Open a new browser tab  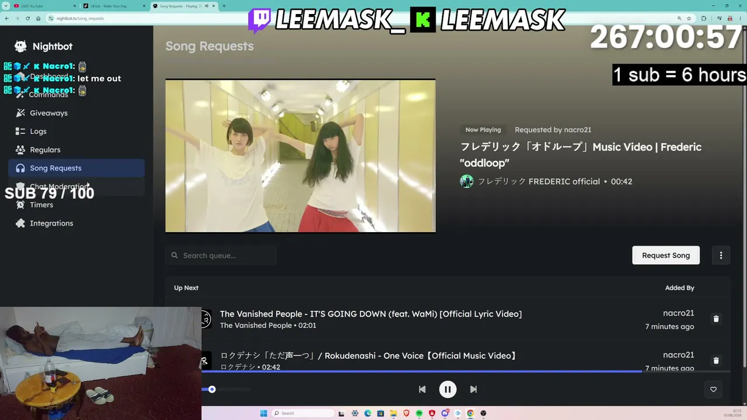tap(224, 6)
